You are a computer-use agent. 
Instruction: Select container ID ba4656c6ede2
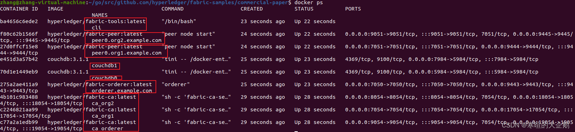point(19,21)
